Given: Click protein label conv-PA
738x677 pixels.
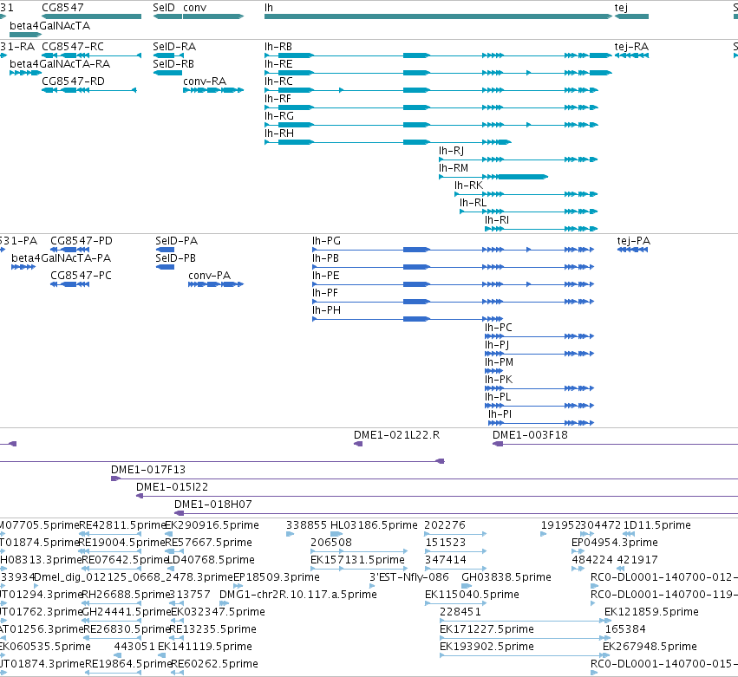Looking at the screenshot, I should tap(210, 276).
